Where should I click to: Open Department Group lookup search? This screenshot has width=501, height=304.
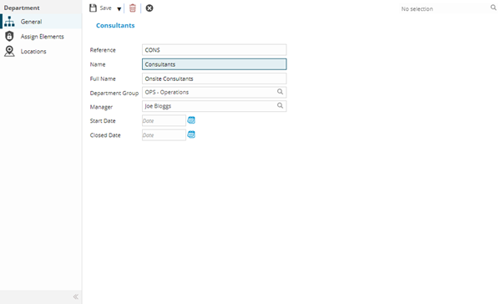click(x=280, y=92)
